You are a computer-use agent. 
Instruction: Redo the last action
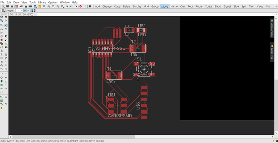click(76, 6)
